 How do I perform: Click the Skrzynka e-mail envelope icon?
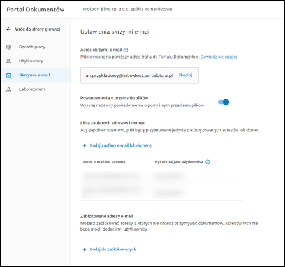tap(8, 75)
